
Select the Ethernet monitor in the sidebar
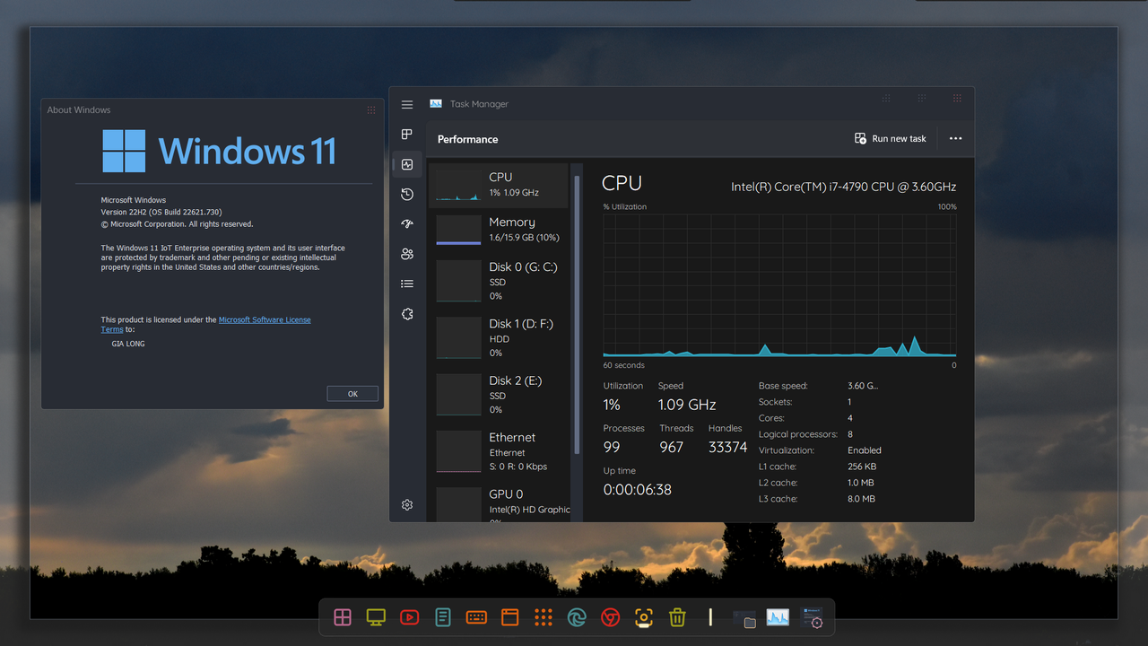(500, 450)
